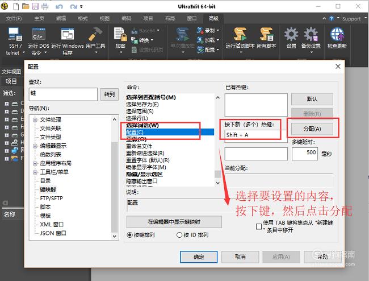Click the 录制 macro record icon

coord(200,30)
